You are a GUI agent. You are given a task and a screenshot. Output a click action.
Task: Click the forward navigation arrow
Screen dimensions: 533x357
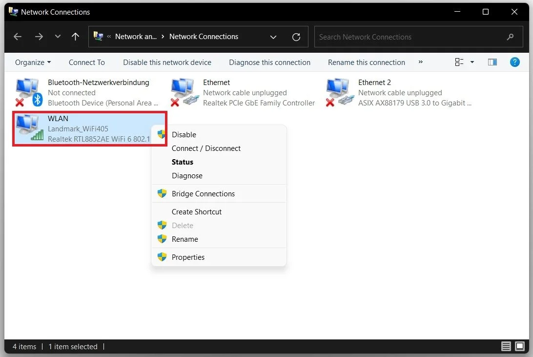pos(39,37)
